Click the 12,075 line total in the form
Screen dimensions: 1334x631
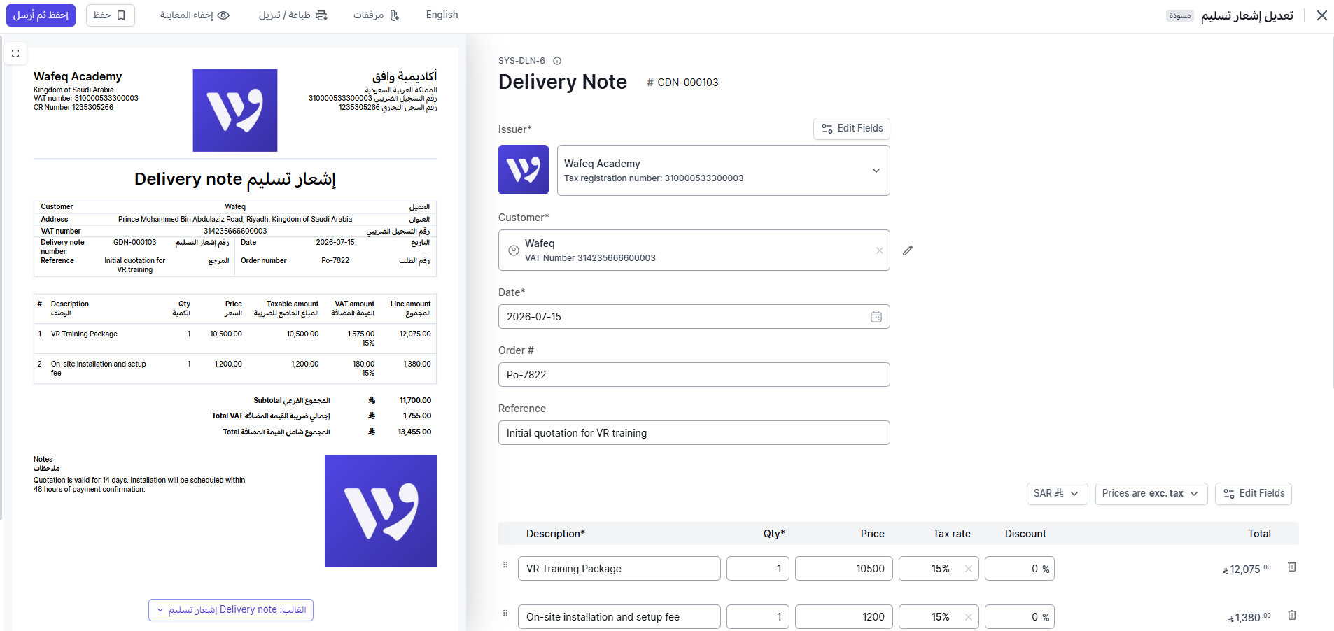click(1247, 569)
